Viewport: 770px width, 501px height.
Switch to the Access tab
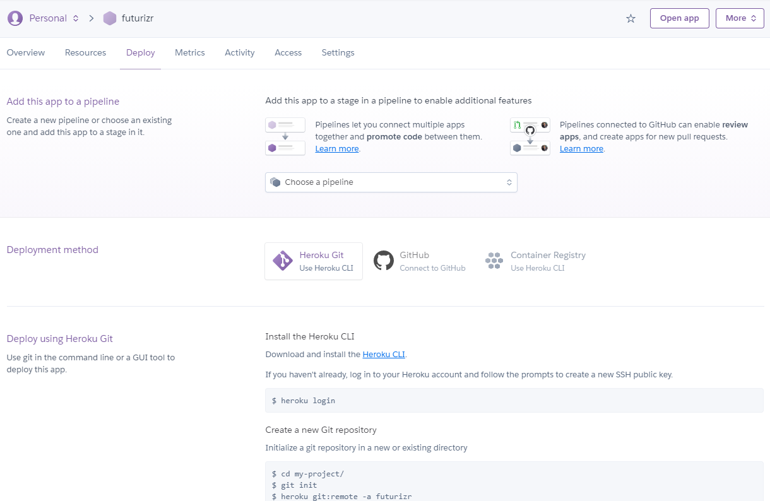tap(288, 53)
